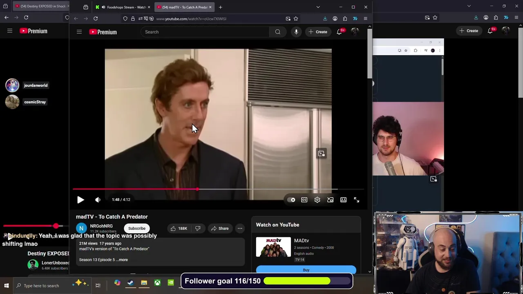The height and width of the screenshot is (294, 523).
Task: Open cosmicStray channel in the back window
Action: pyautogui.click(x=26, y=102)
